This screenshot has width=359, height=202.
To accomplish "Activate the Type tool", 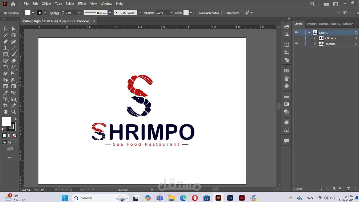I will (x=6, y=48).
